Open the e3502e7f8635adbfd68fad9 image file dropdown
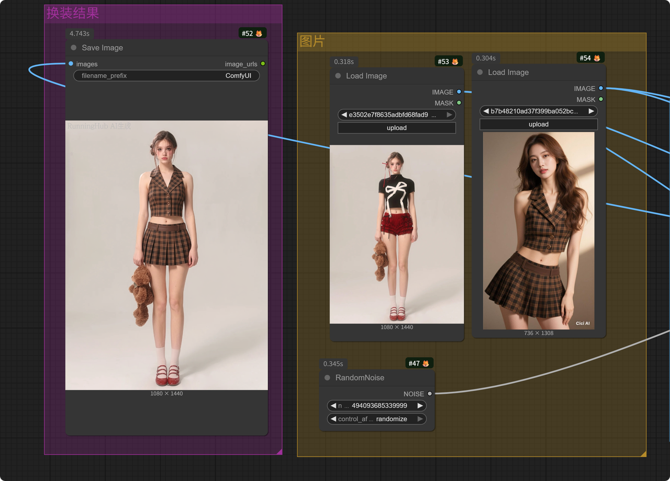 tap(397, 114)
